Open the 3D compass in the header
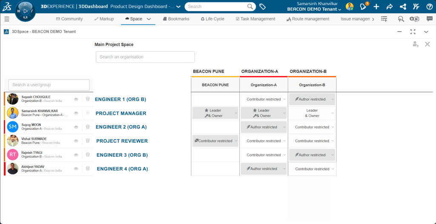The width and height of the screenshot is (436, 224). click(x=25, y=11)
